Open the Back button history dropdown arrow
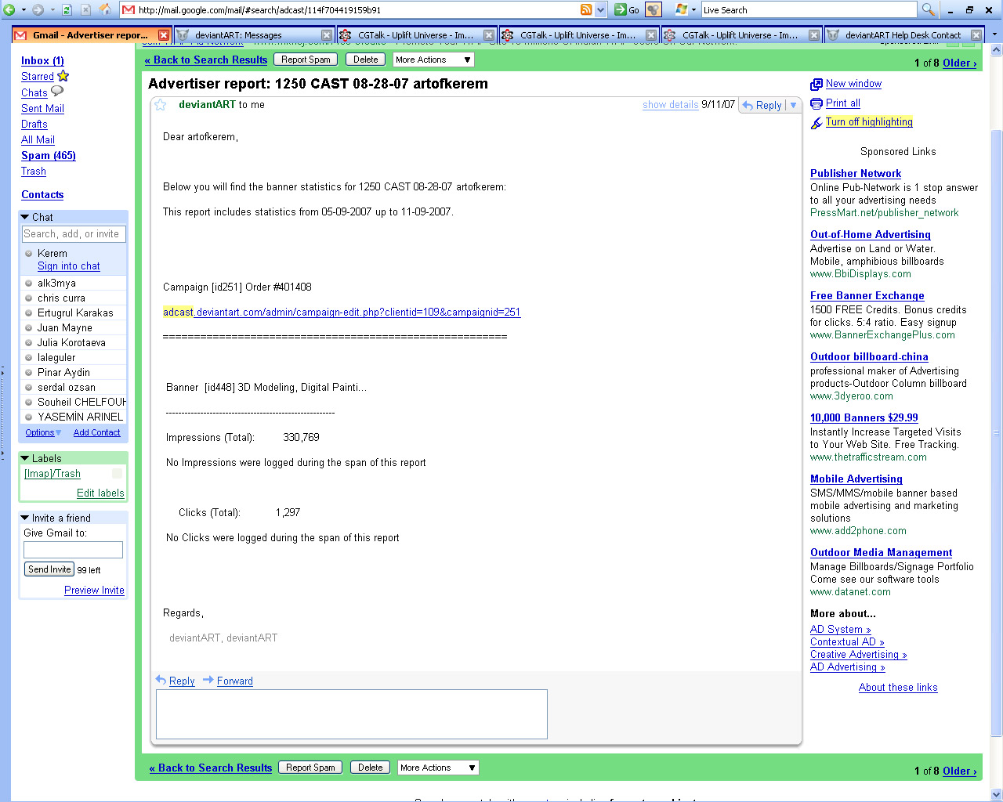Screen dimensions: 1003x802 pyautogui.click(x=24, y=9)
